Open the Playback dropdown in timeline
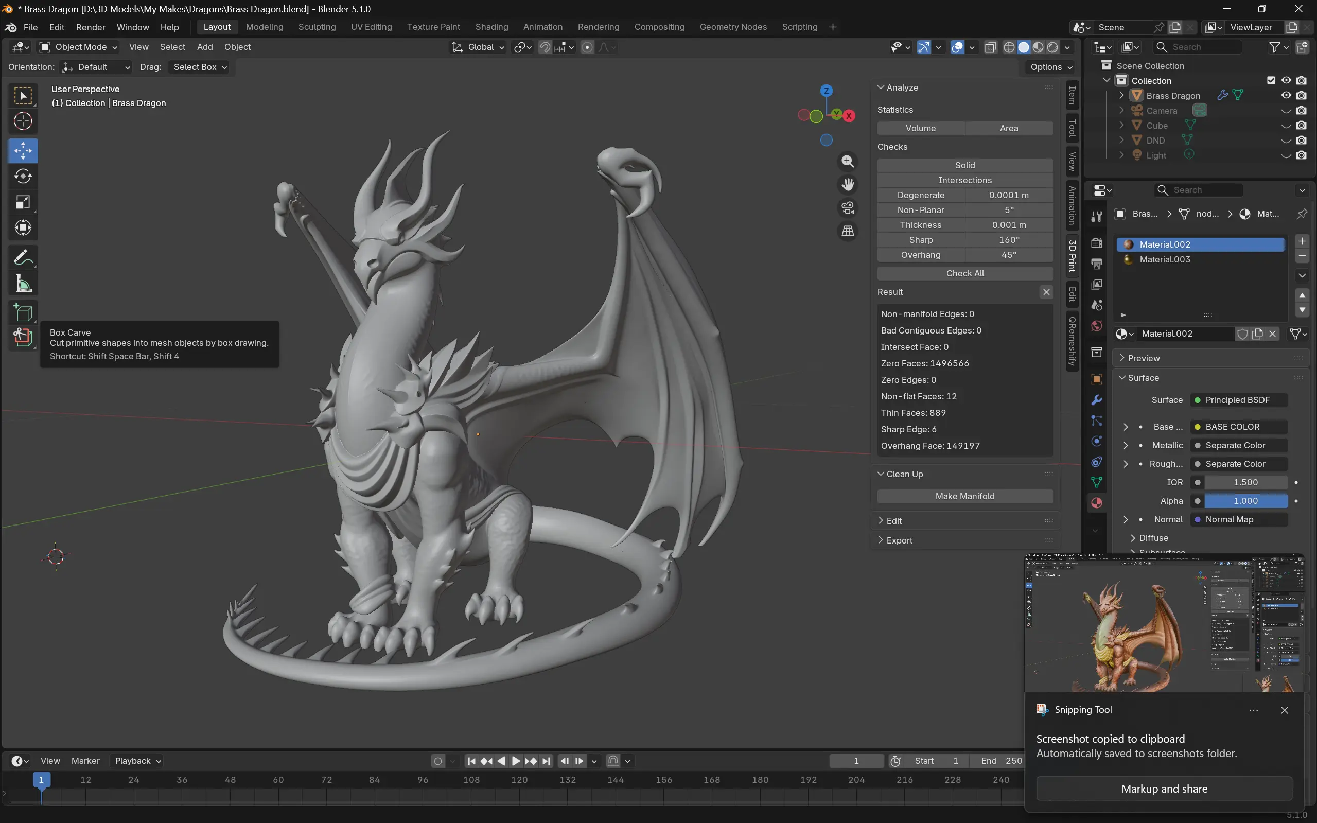The width and height of the screenshot is (1317, 823). click(x=137, y=761)
